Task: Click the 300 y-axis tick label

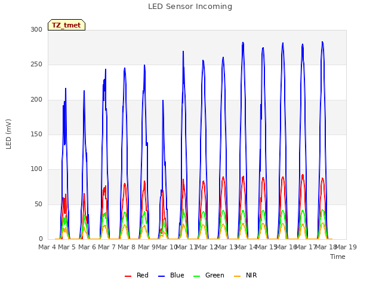Action: (36, 29)
